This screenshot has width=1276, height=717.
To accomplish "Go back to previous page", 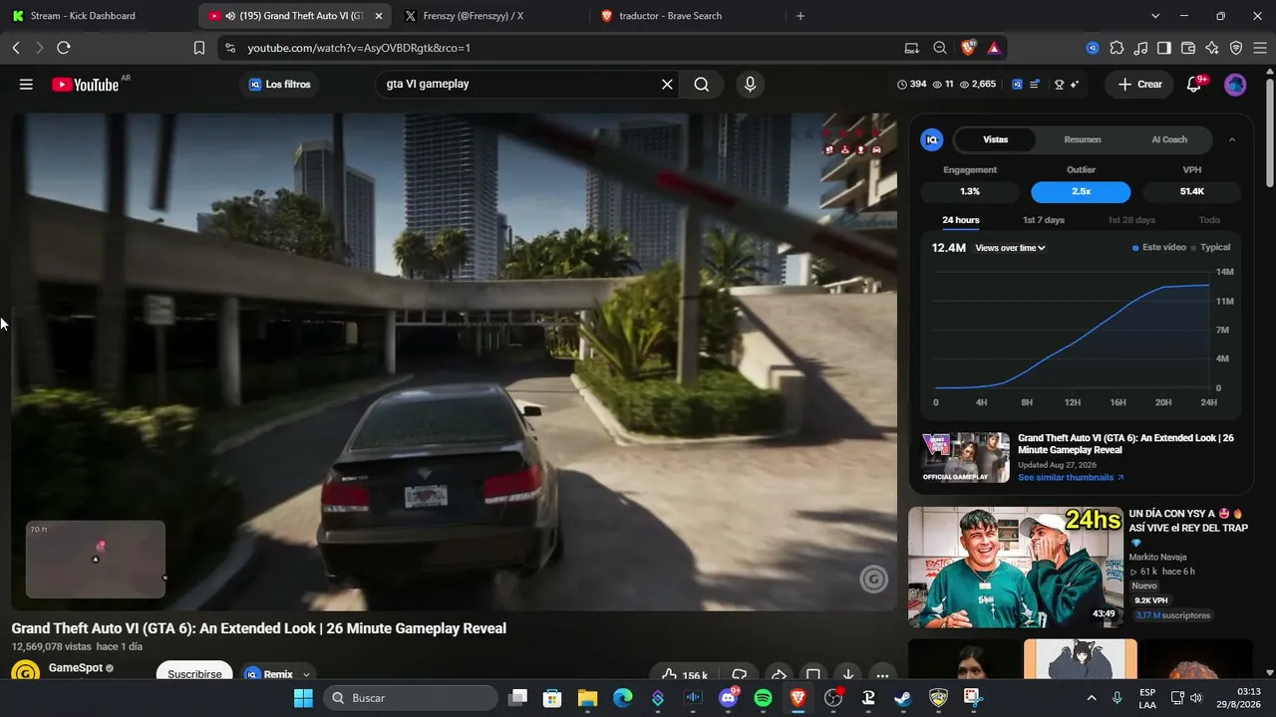I will click(16, 48).
